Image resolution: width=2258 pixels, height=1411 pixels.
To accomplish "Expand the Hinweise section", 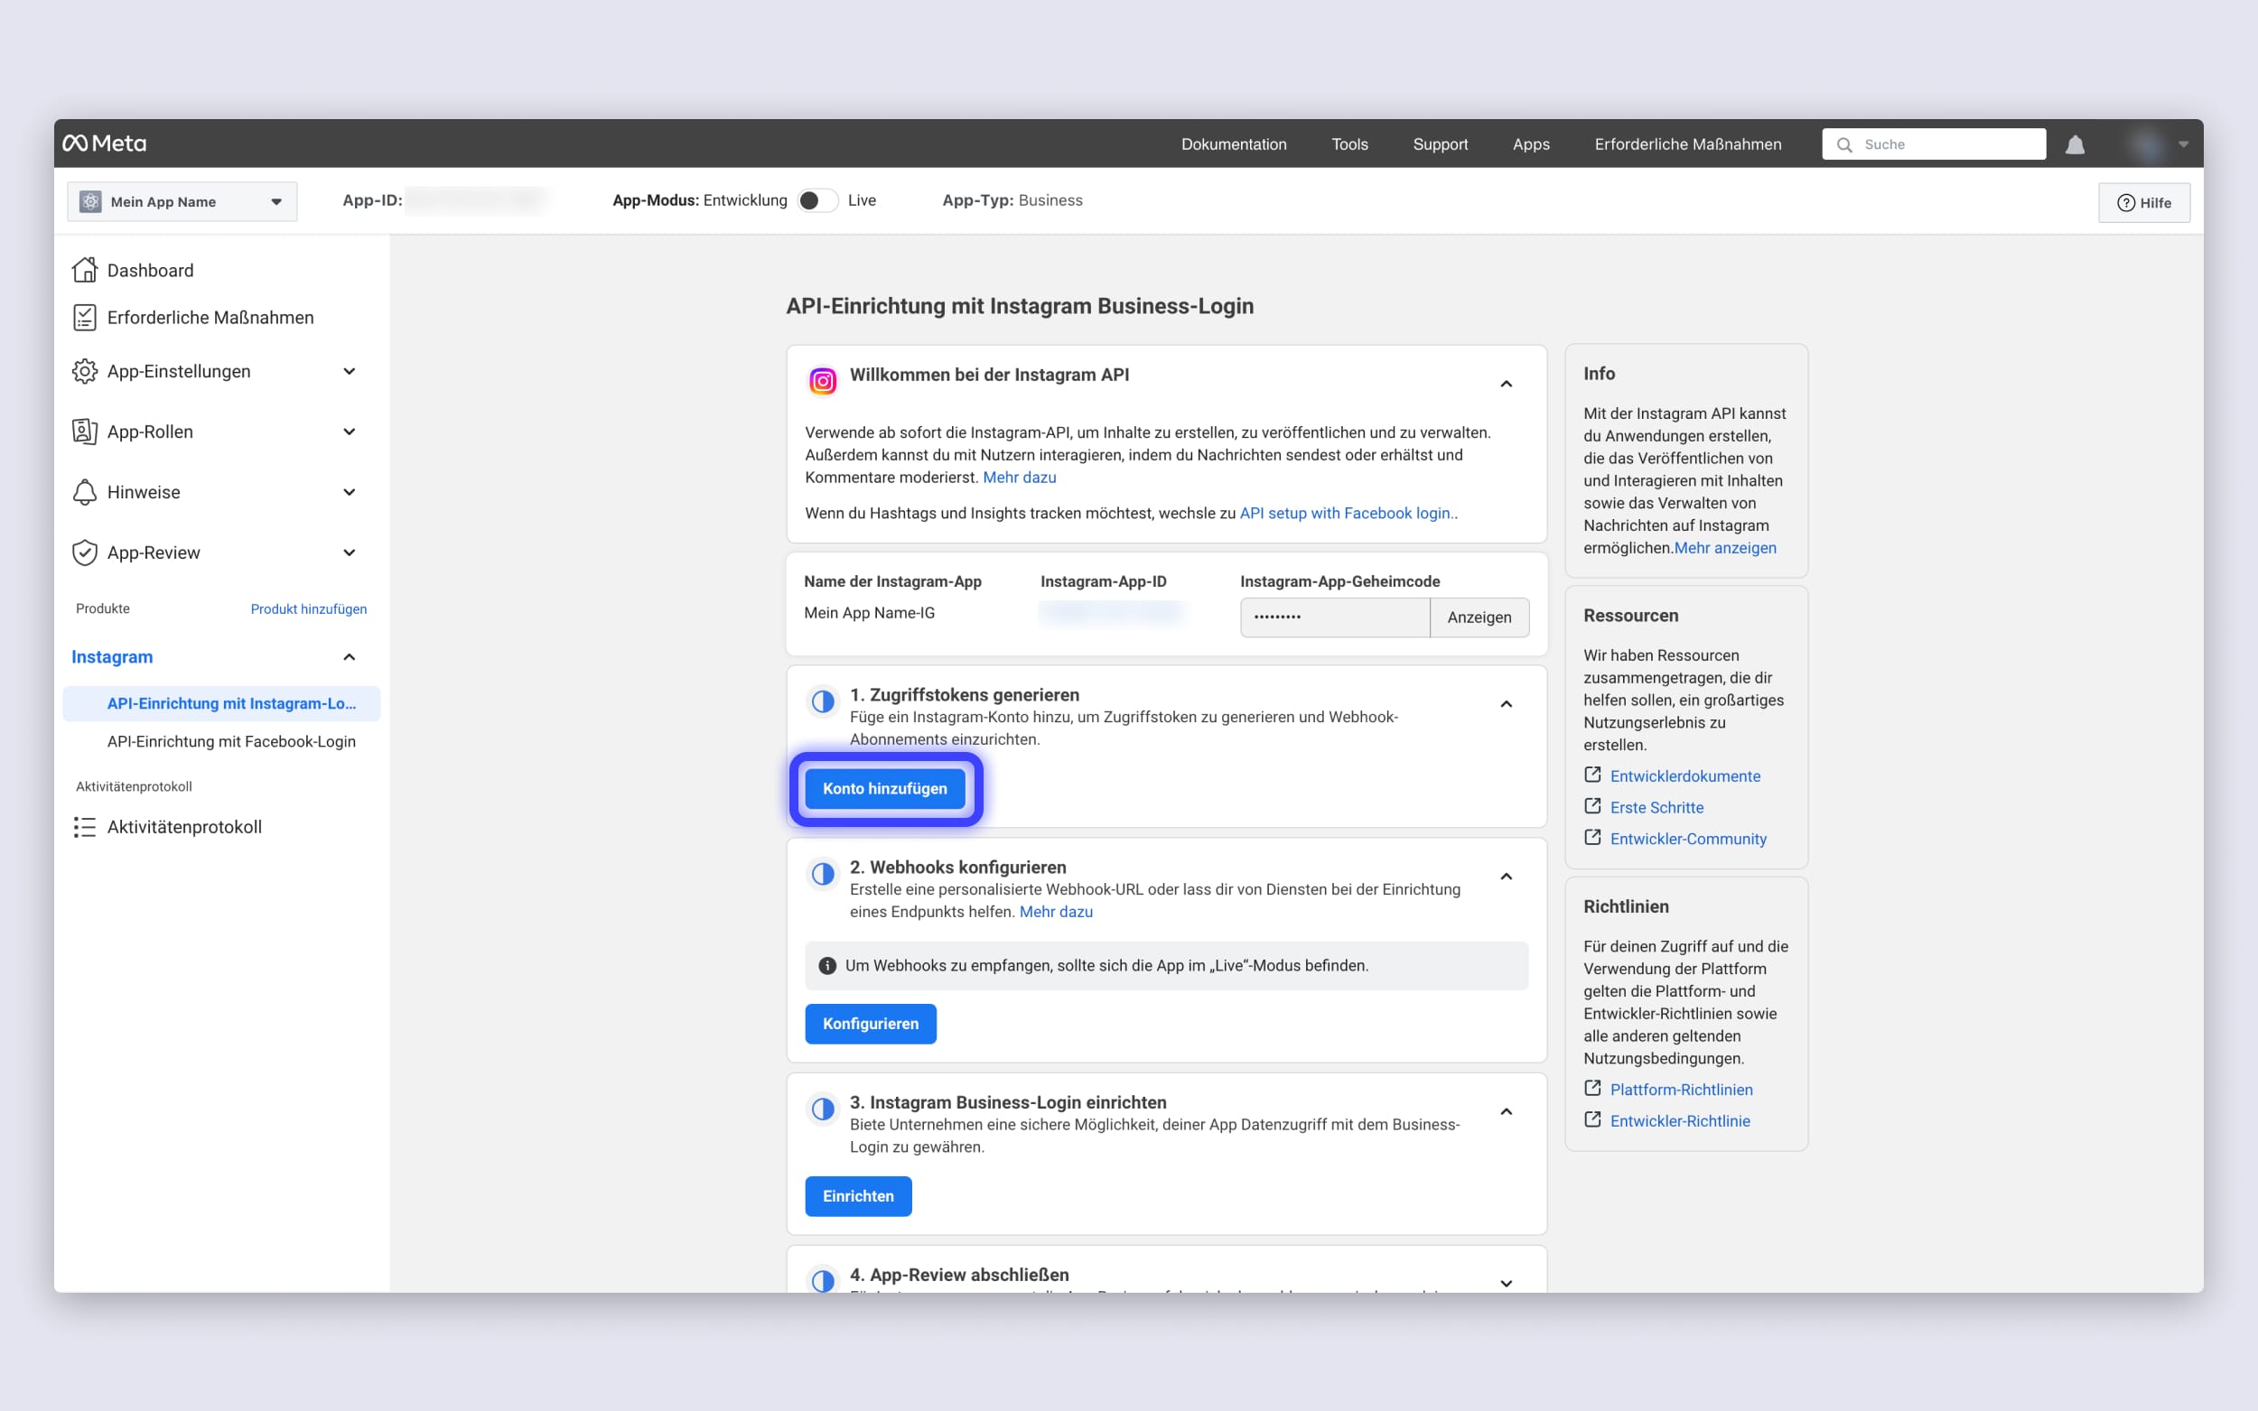I will pyautogui.click(x=350, y=492).
